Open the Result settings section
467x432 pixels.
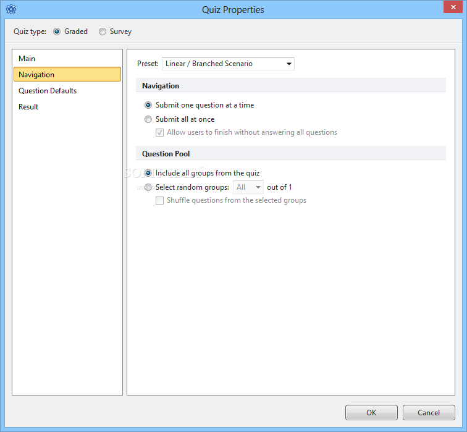(67, 107)
